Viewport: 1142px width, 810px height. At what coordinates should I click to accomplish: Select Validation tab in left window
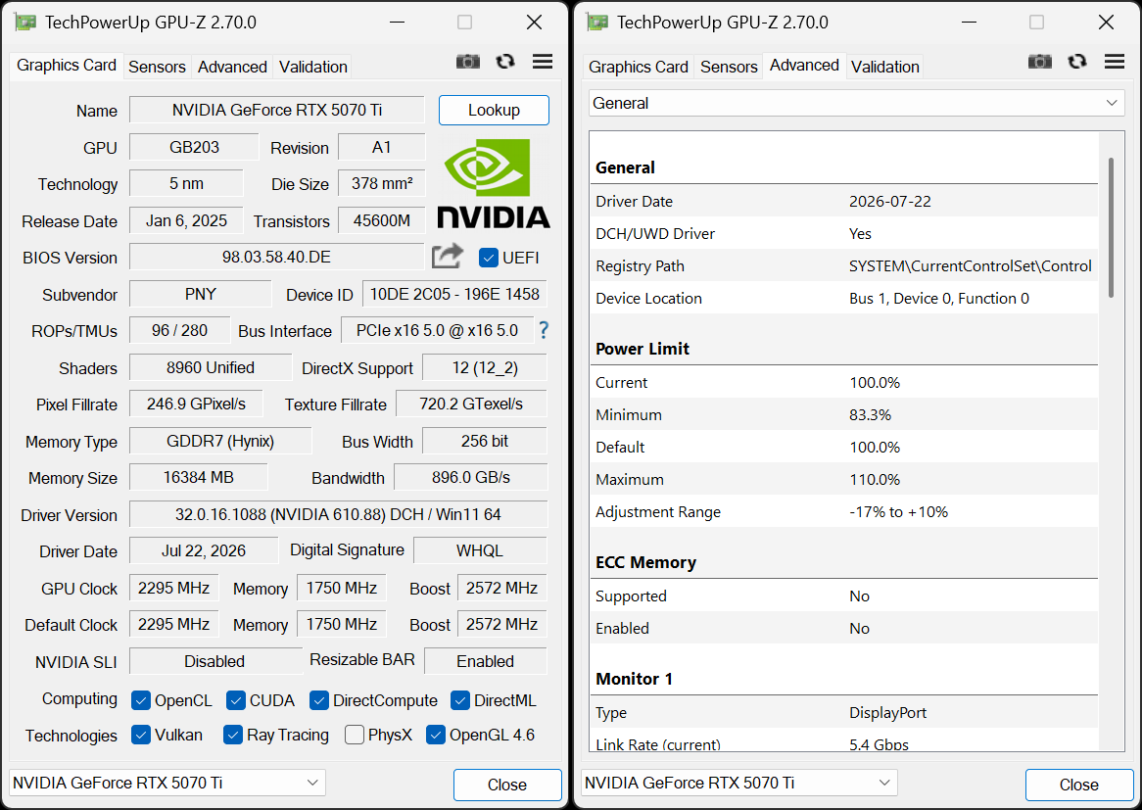tap(313, 67)
